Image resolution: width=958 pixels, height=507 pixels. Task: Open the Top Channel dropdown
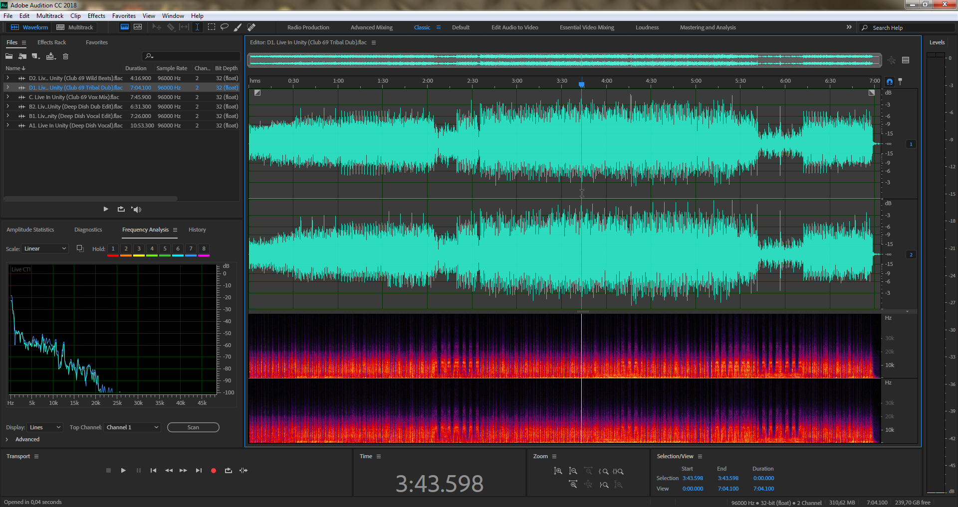[132, 427]
